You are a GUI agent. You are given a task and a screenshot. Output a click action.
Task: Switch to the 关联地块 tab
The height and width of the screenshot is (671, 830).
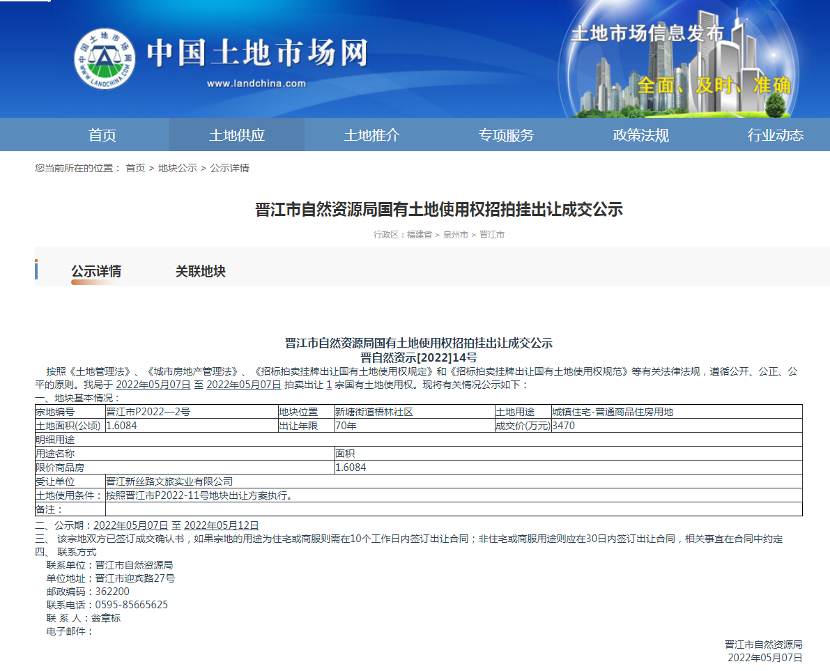199,272
